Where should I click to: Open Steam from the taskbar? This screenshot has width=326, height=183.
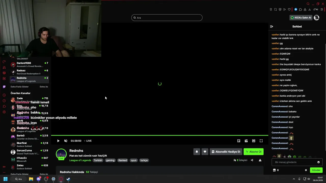(x=69, y=179)
